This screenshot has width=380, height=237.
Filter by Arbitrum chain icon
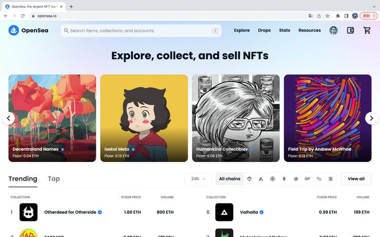(x=249, y=179)
